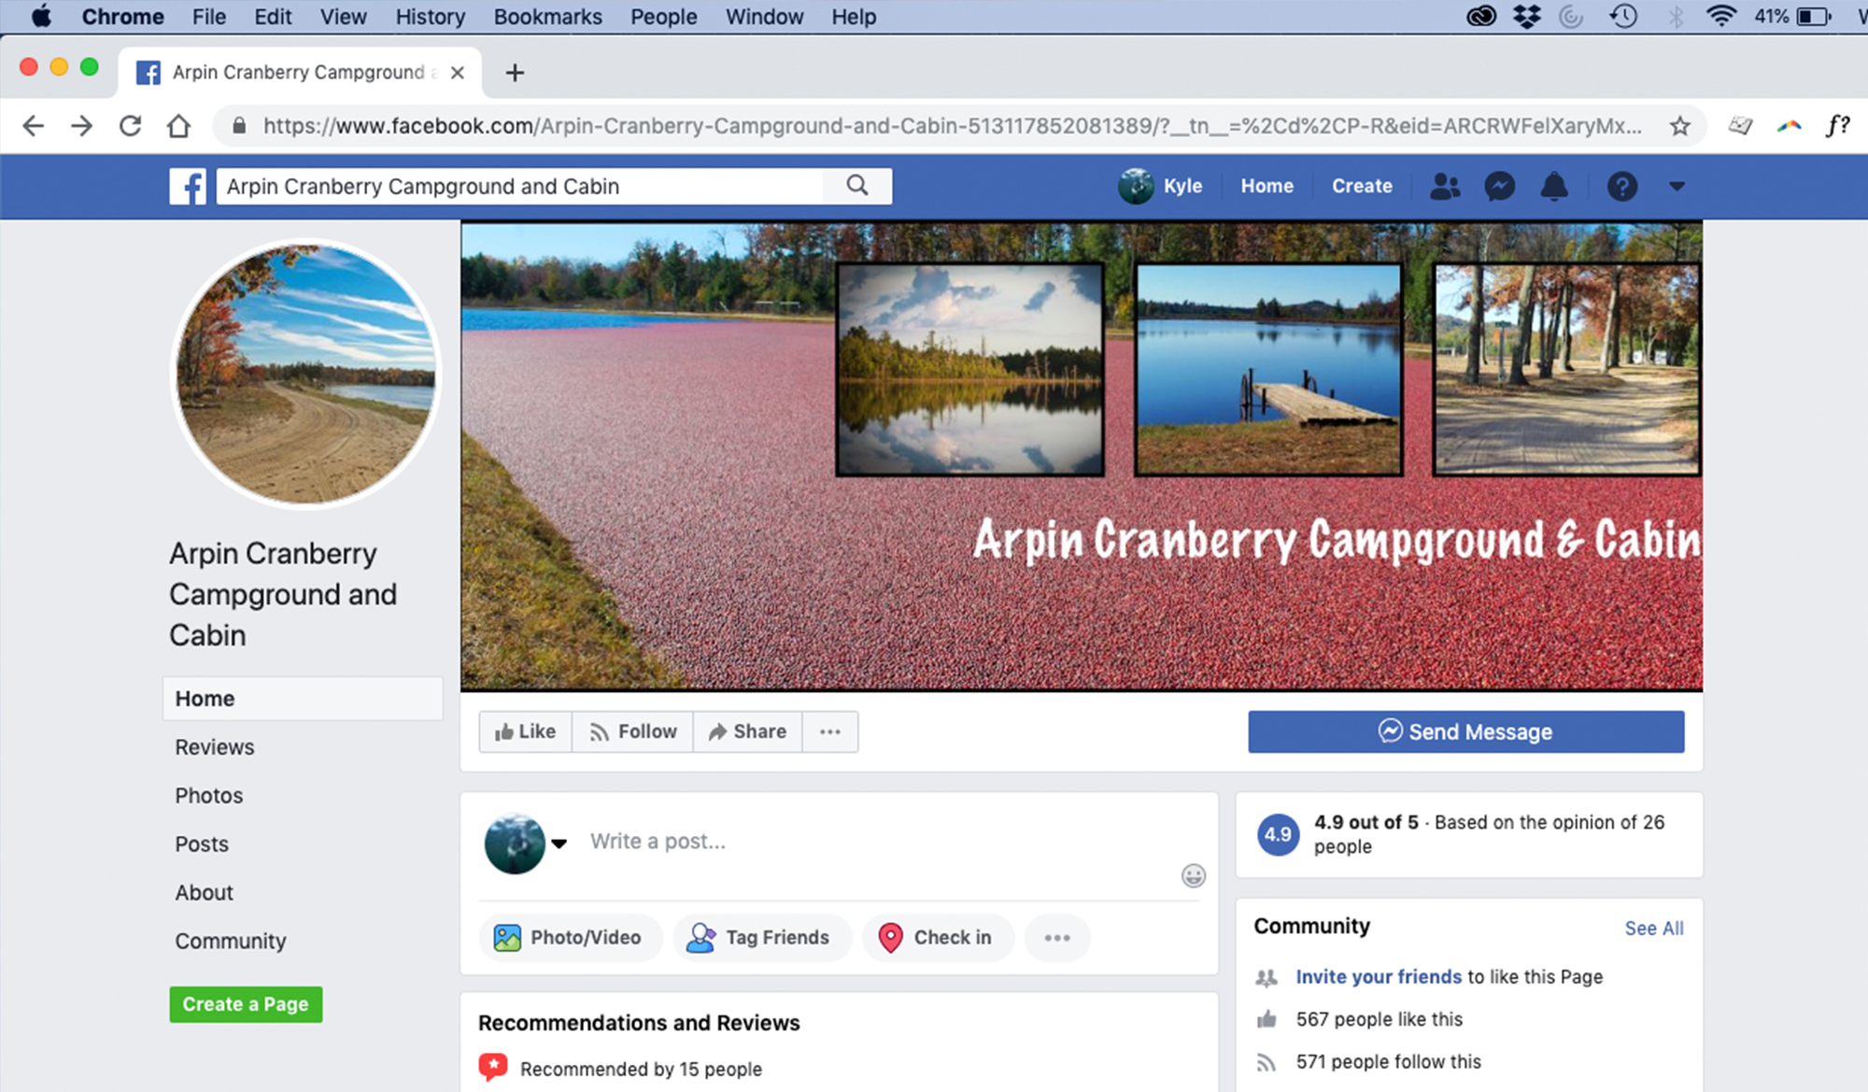Viewport: 1868px width, 1092px height.
Task: Open the Window menu
Action: point(764,16)
